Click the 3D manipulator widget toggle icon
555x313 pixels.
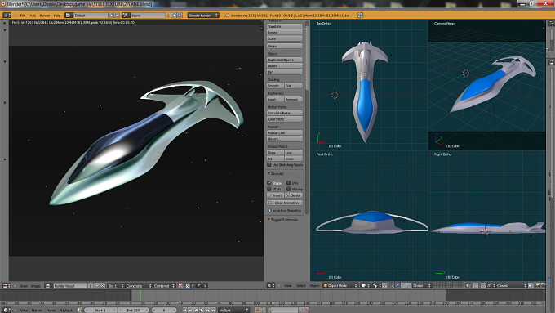(x=384, y=285)
